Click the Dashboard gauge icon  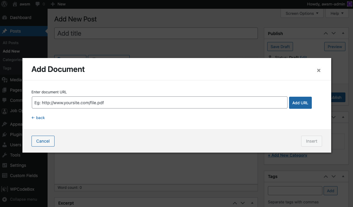(5, 18)
